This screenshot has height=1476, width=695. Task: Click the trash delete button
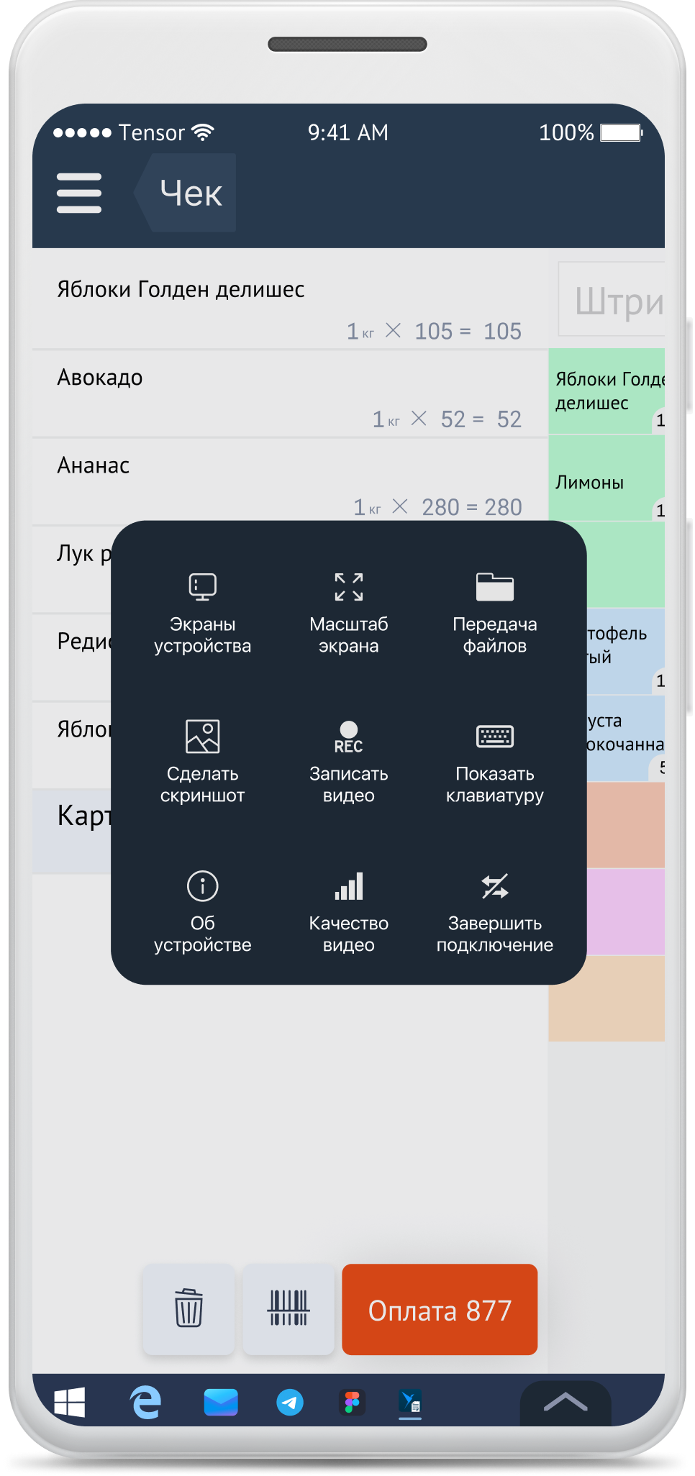pos(188,1309)
